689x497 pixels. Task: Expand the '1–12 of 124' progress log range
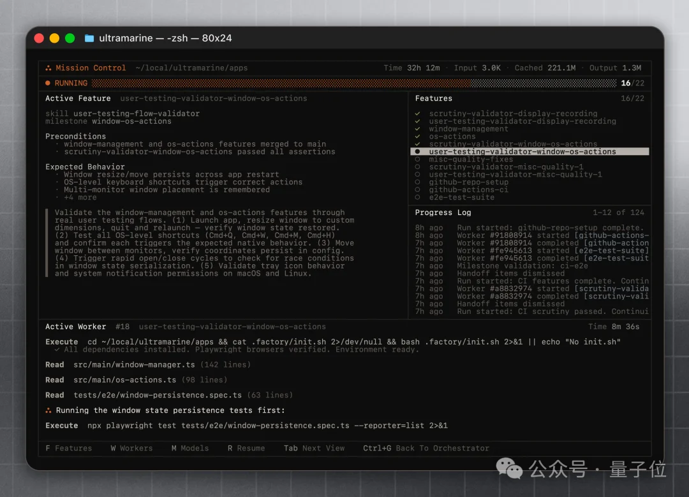[618, 212]
